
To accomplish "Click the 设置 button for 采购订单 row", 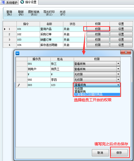I will click(121, 34).
